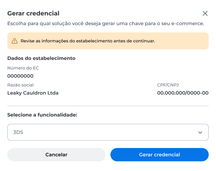Select the 3DS text in combo box
Image resolution: width=216 pixels, height=171 pixels.
point(18,132)
